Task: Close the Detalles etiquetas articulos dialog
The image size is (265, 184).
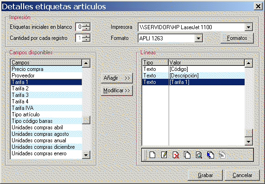Action: click(x=258, y=6)
